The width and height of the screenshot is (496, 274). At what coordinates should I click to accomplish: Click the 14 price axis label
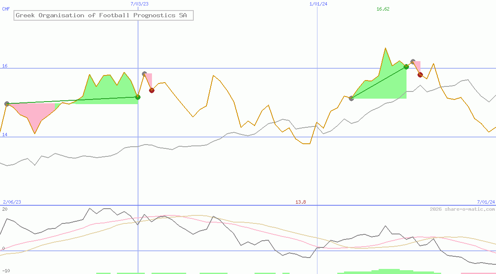5,135
